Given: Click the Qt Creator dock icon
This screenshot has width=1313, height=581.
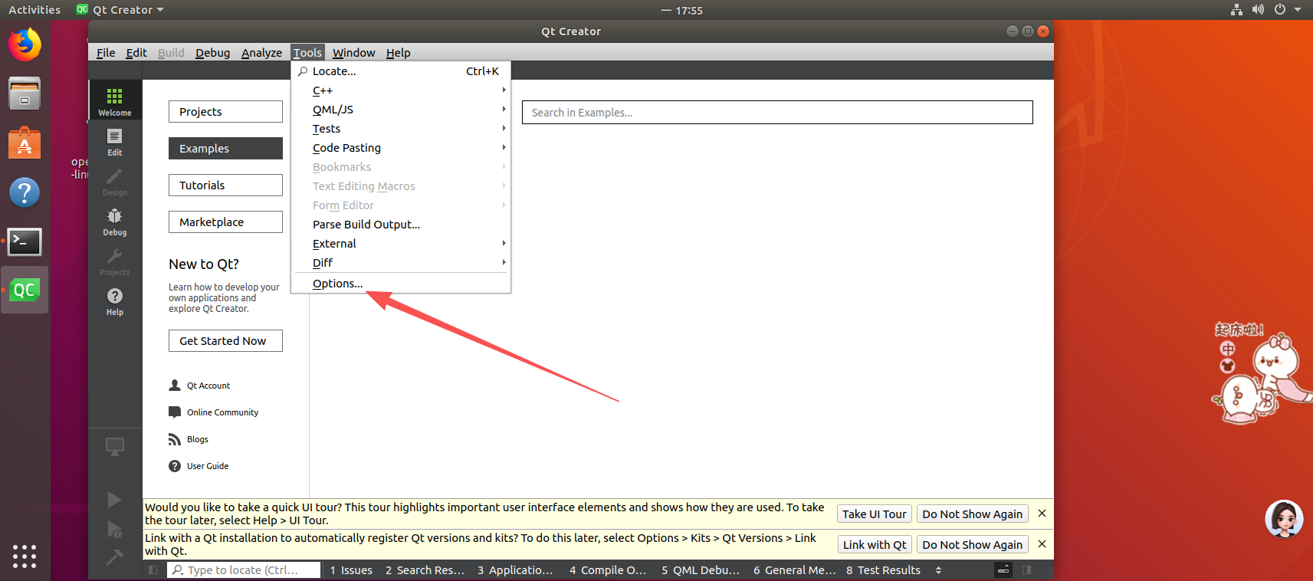Looking at the screenshot, I should tap(25, 290).
